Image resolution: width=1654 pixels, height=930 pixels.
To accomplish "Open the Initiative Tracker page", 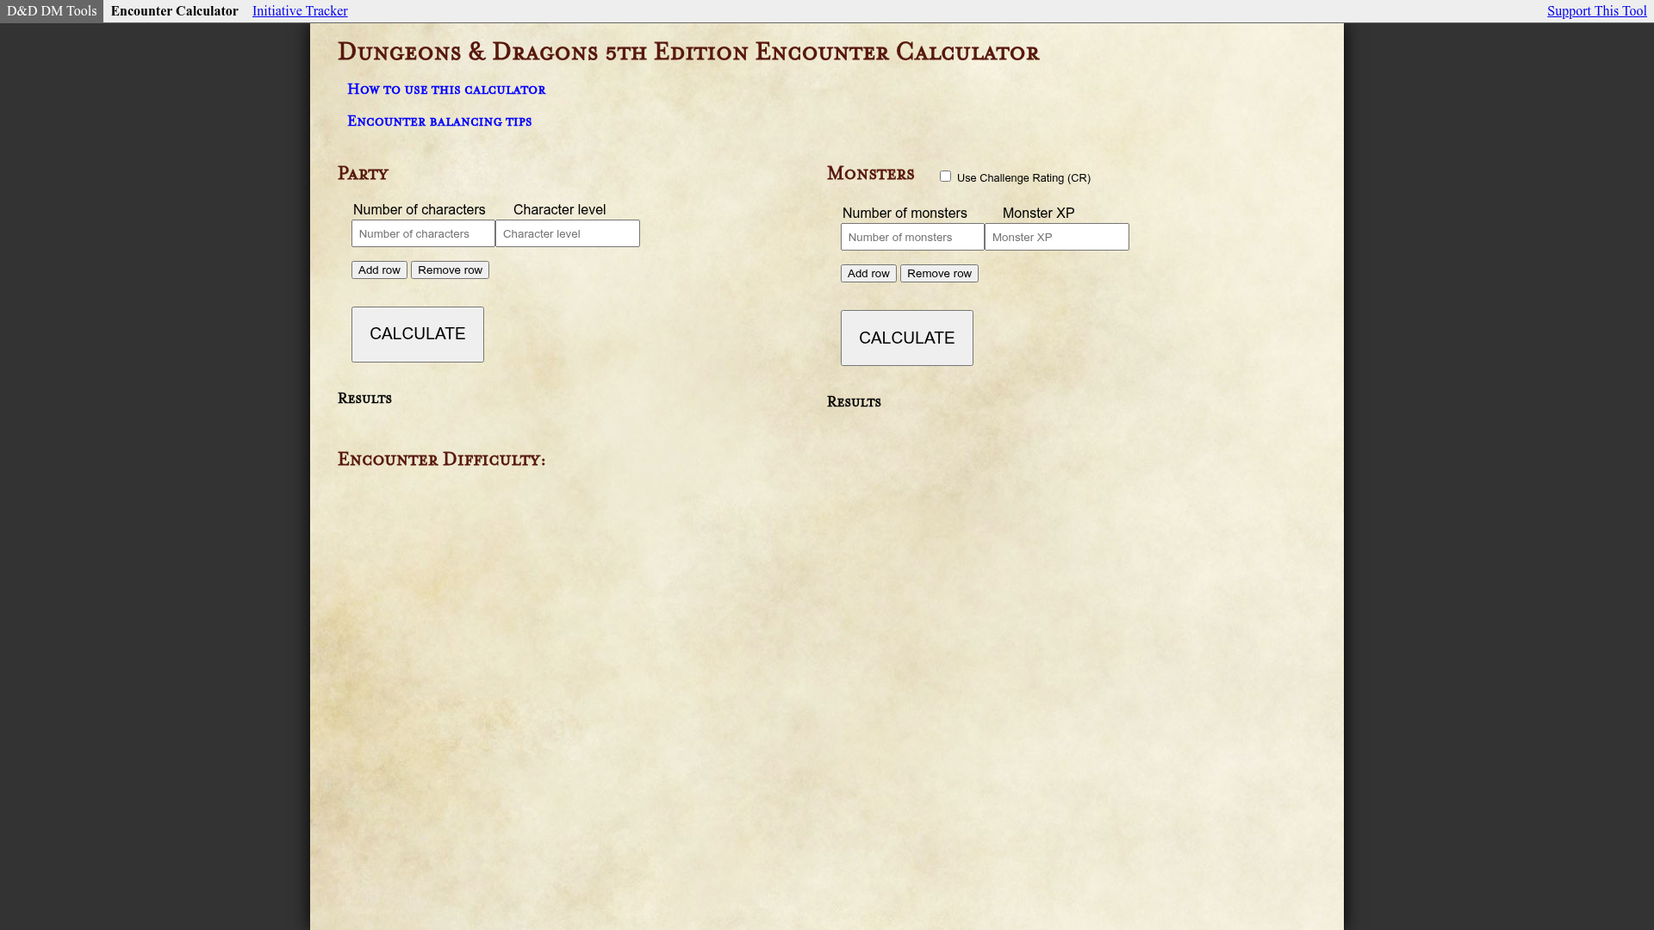I will (x=299, y=10).
